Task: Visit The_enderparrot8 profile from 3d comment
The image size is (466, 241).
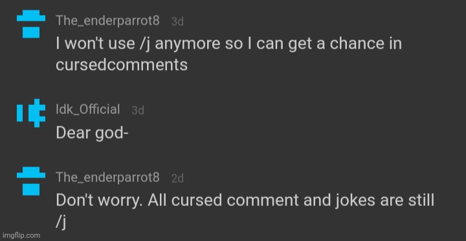Action: pyautogui.click(x=107, y=21)
